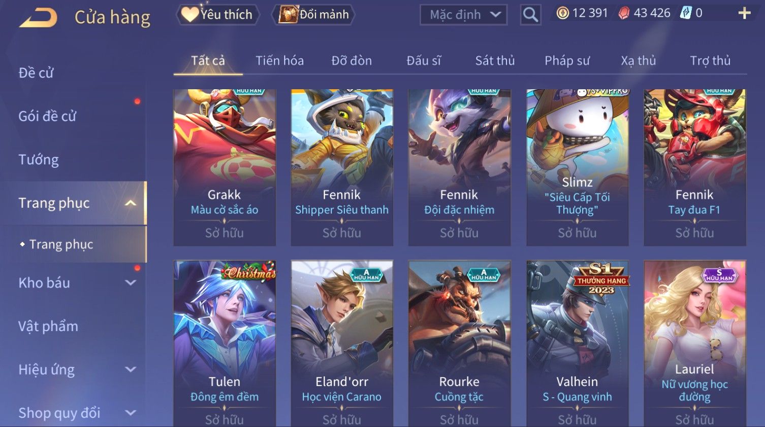Open the search magnifier icon
Viewport: 765px width, 427px height.
tap(530, 15)
